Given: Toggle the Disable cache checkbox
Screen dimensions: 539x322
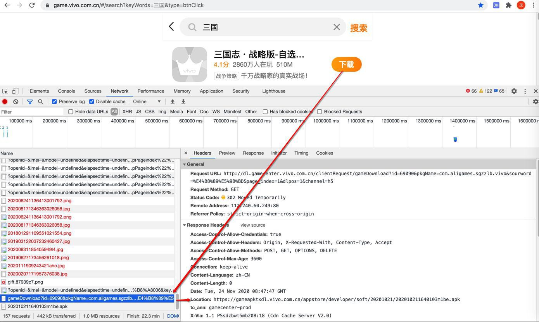Looking at the screenshot, I should tap(92, 102).
